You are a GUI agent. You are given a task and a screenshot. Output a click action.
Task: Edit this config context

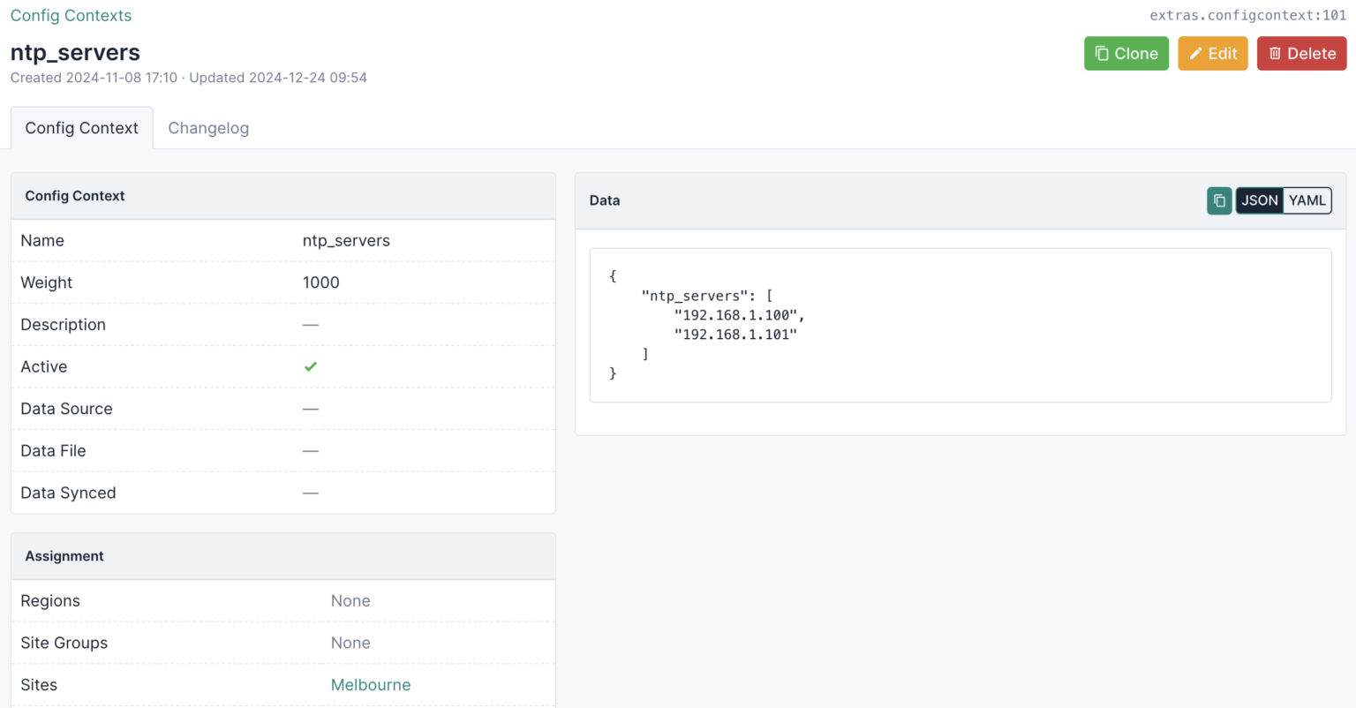(x=1212, y=53)
